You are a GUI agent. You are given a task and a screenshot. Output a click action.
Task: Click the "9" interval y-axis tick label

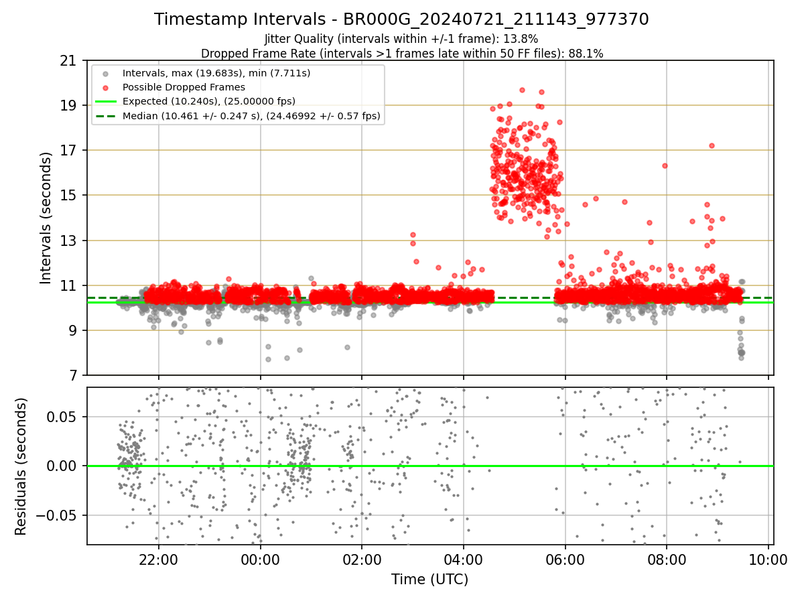(72, 330)
